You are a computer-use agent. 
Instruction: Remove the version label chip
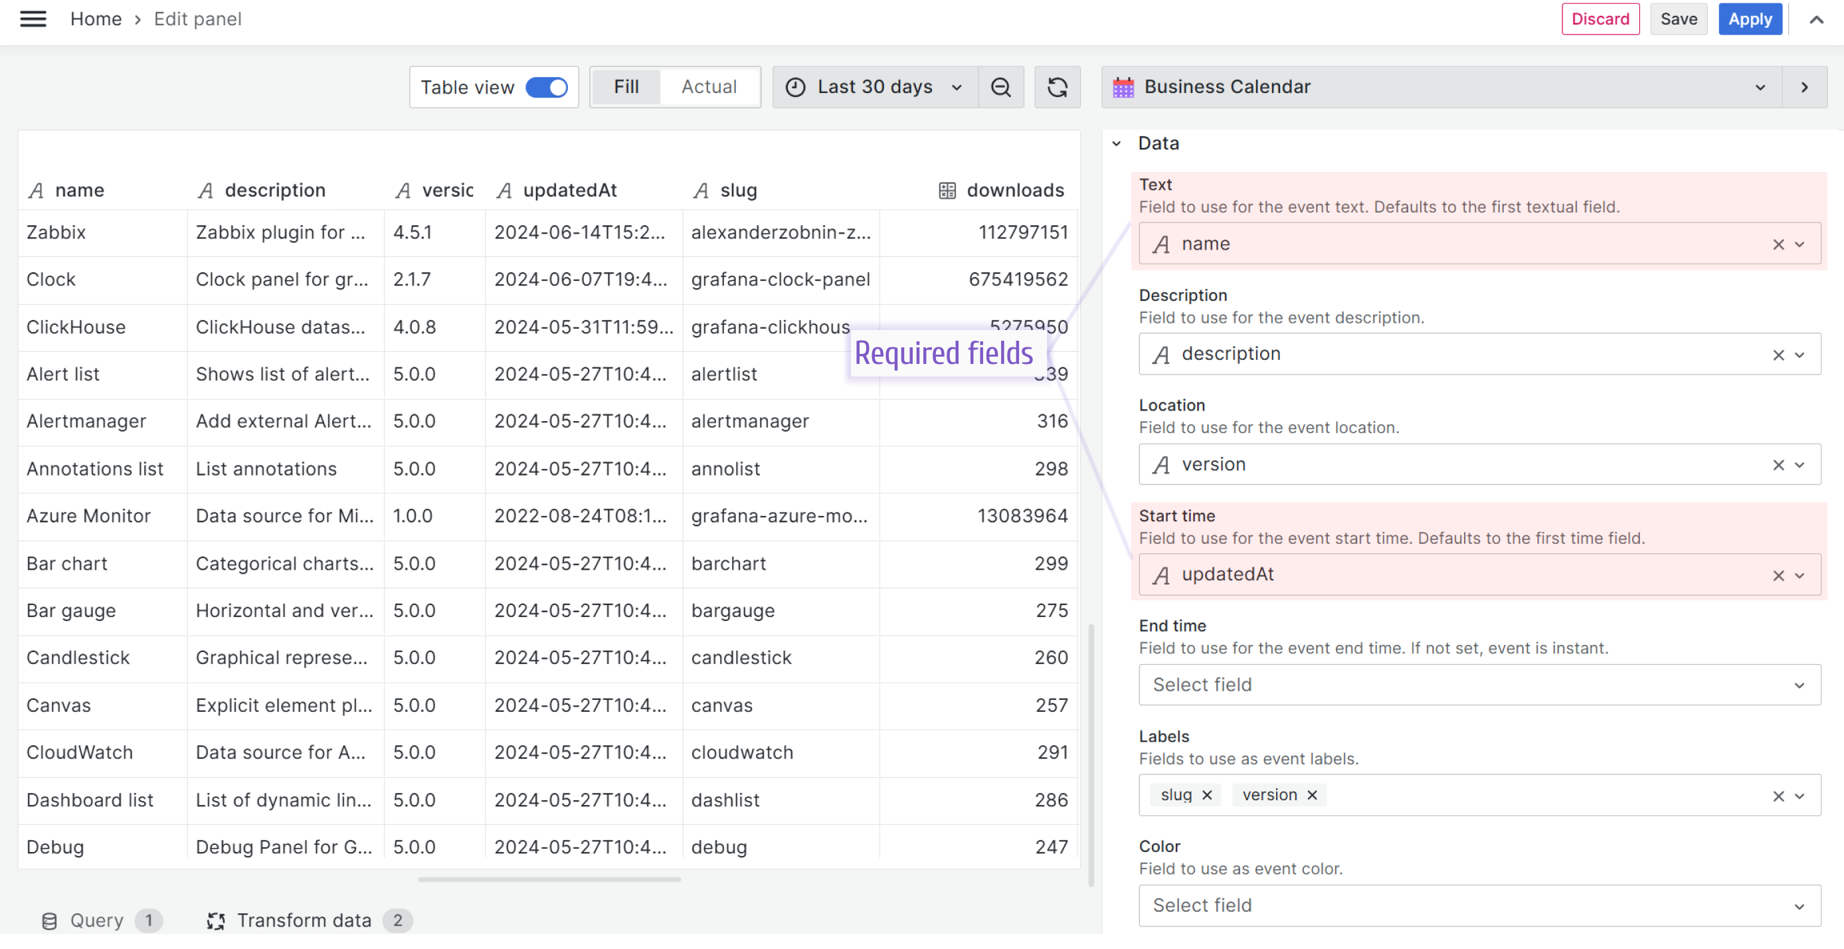tap(1312, 794)
